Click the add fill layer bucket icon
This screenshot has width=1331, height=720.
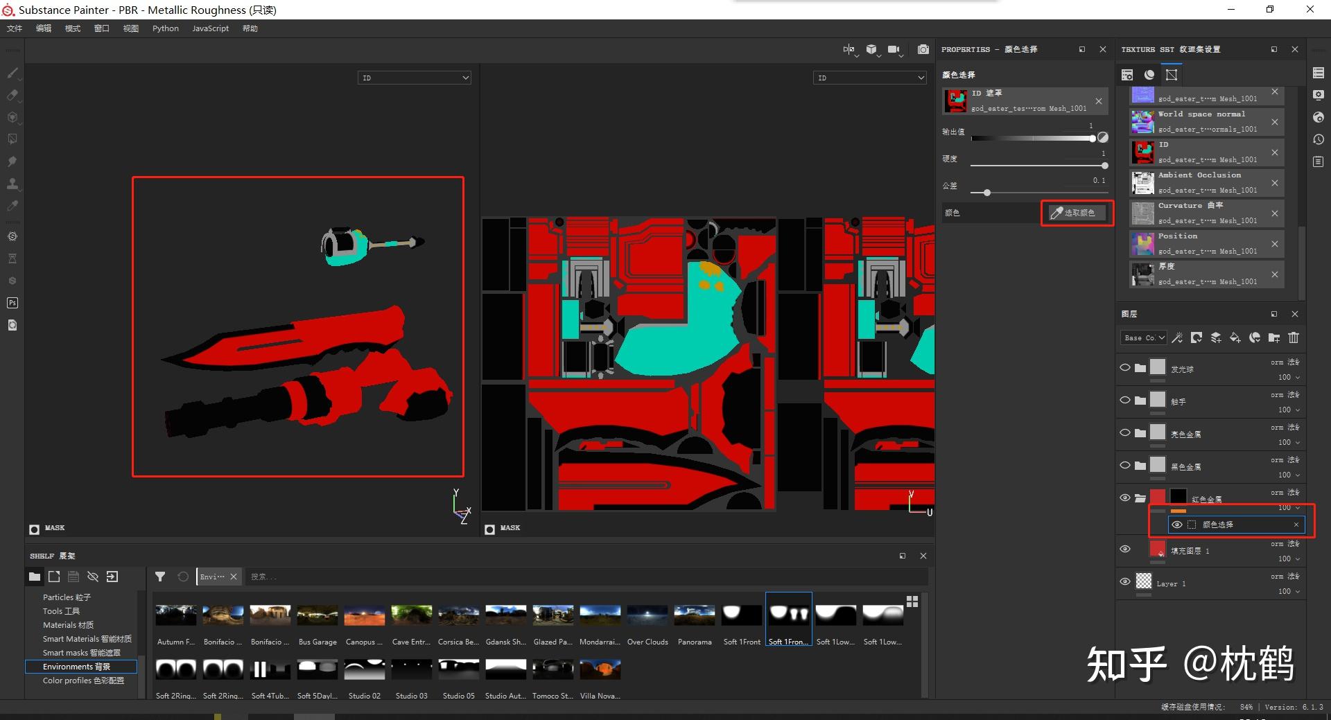(1235, 337)
